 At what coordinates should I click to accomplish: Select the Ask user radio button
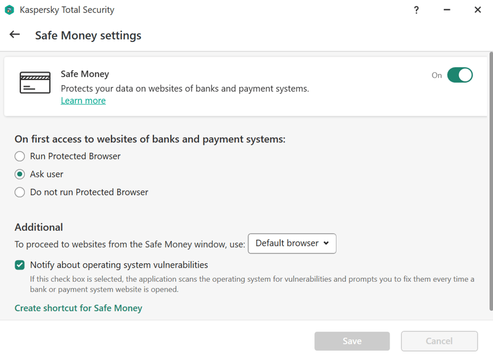(x=20, y=174)
